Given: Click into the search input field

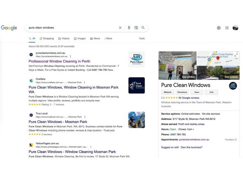Looking at the screenshot, I should point(72,28).
